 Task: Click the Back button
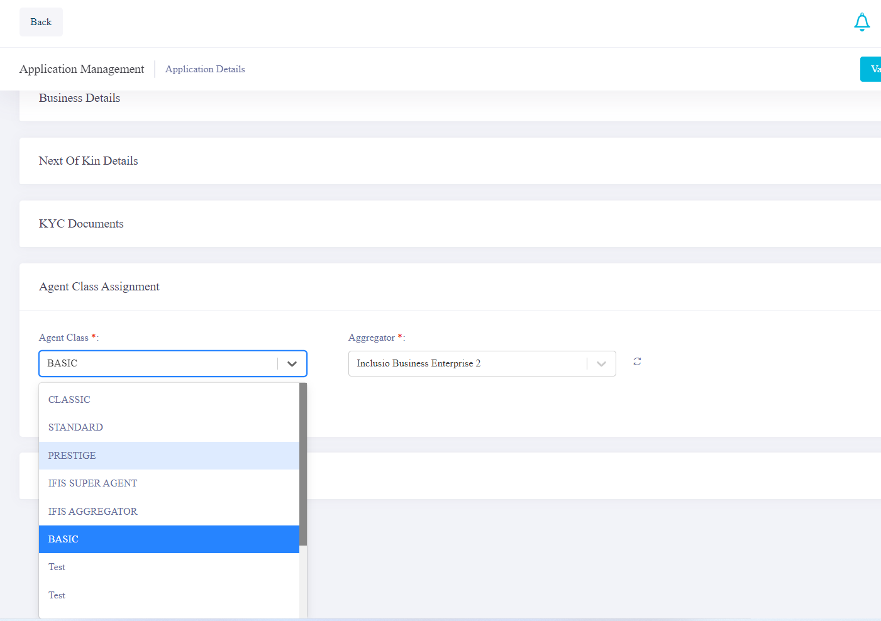point(41,22)
